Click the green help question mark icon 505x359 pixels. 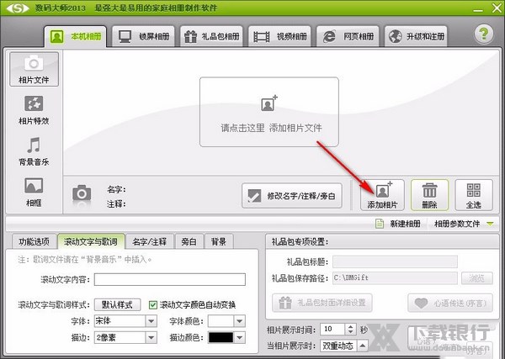click(x=483, y=34)
